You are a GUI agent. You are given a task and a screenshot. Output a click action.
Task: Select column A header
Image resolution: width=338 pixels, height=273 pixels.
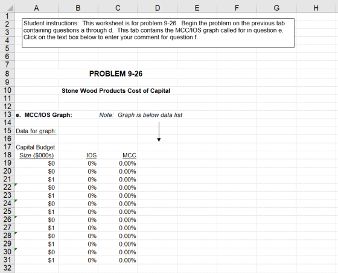coord(36,8)
